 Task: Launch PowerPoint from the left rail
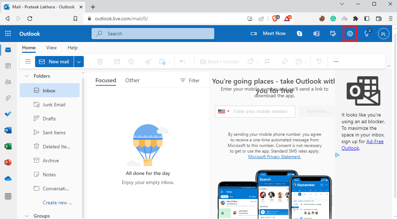[x=8, y=162]
